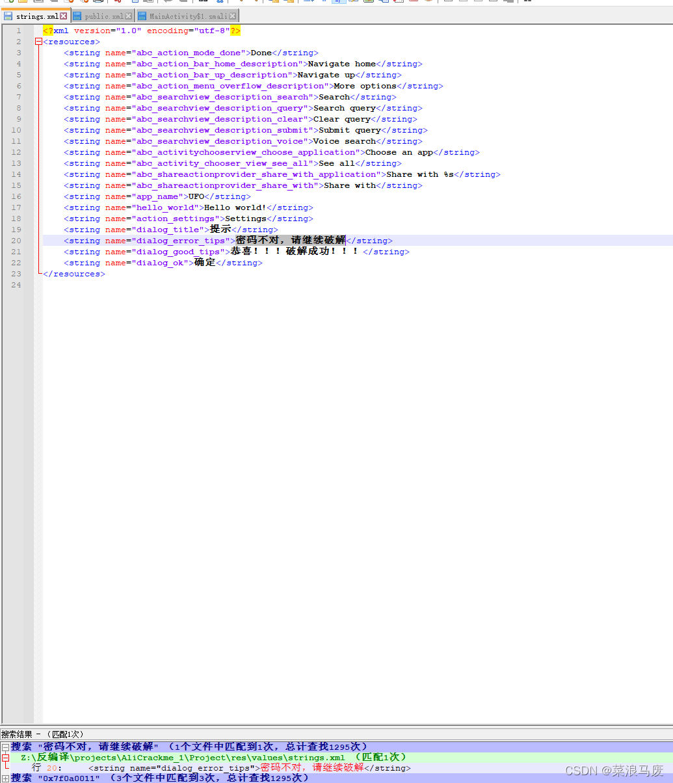This screenshot has width=673, height=783.
Task: Click the dialog_ok string line
Action: (x=163, y=263)
